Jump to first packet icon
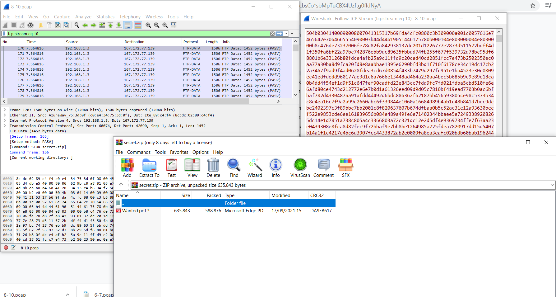Screen dimensions: 556x297 (x=110, y=25)
